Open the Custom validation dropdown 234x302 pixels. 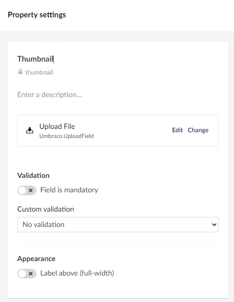click(x=118, y=225)
